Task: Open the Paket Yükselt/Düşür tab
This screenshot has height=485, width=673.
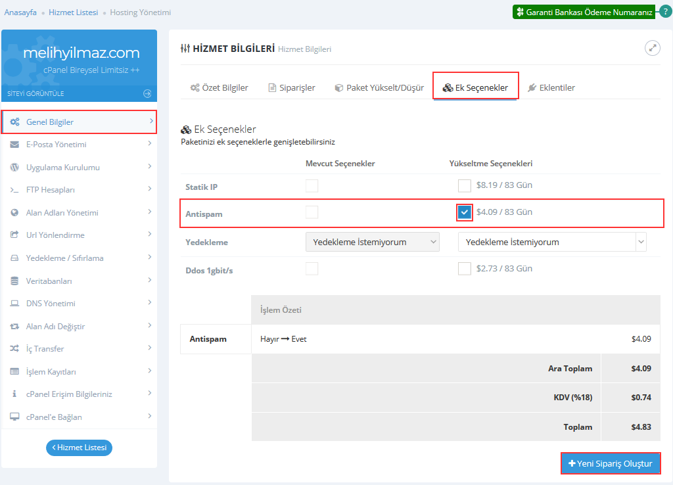Action: point(379,87)
